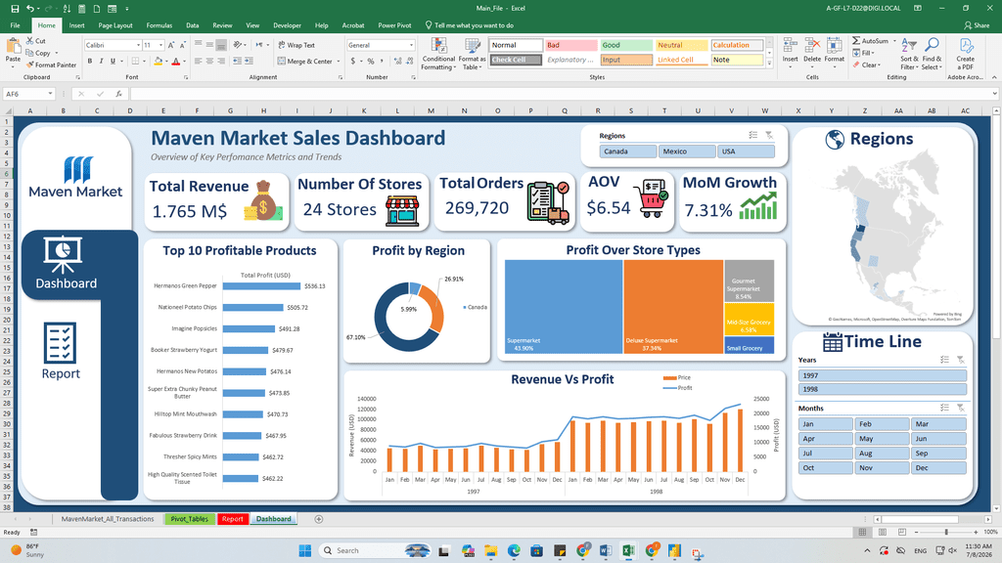
Task: Toggle Bold formatting
Action: click(90, 62)
